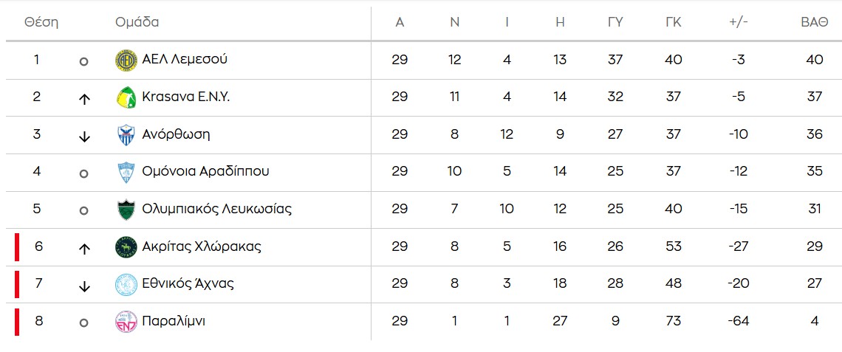
Task: Click the up arrow next to Ακρίτας Χλώρακας
Action: coord(84,248)
